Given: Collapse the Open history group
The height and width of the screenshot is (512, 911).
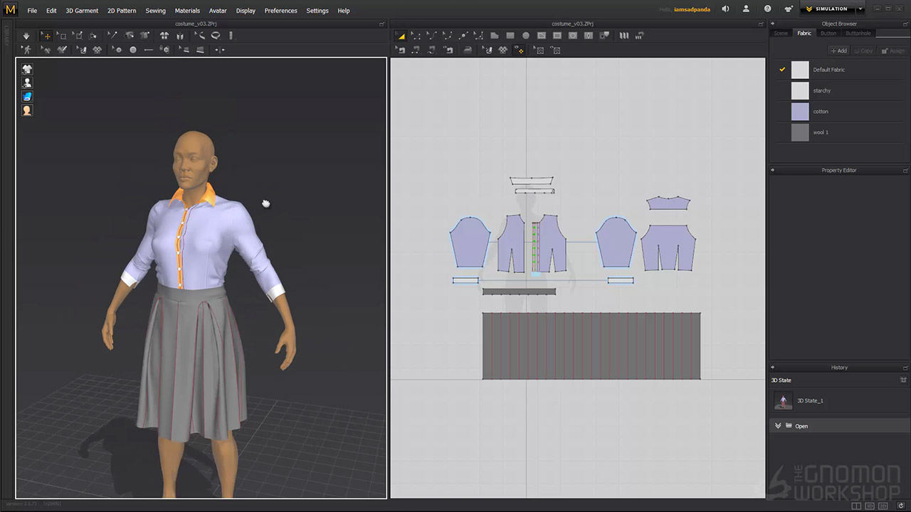Looking at the screenshot, I should tap(778, 426).
